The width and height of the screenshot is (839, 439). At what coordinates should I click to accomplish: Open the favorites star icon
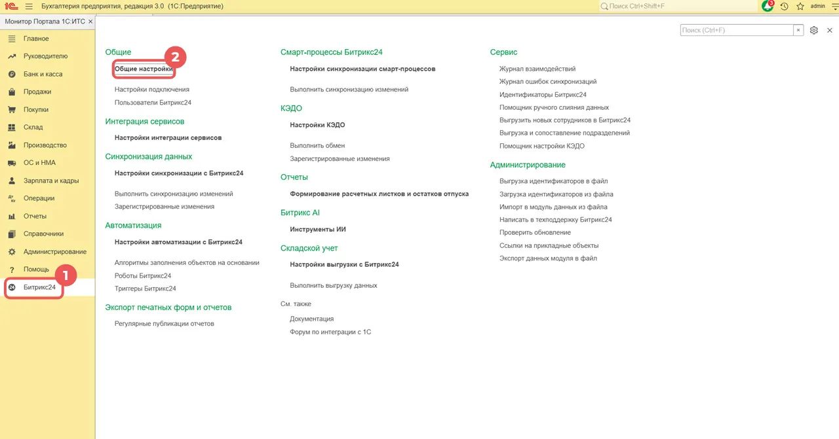click(800, 6)
